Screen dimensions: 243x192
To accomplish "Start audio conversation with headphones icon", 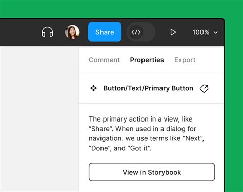I will (x=47, y=32).
